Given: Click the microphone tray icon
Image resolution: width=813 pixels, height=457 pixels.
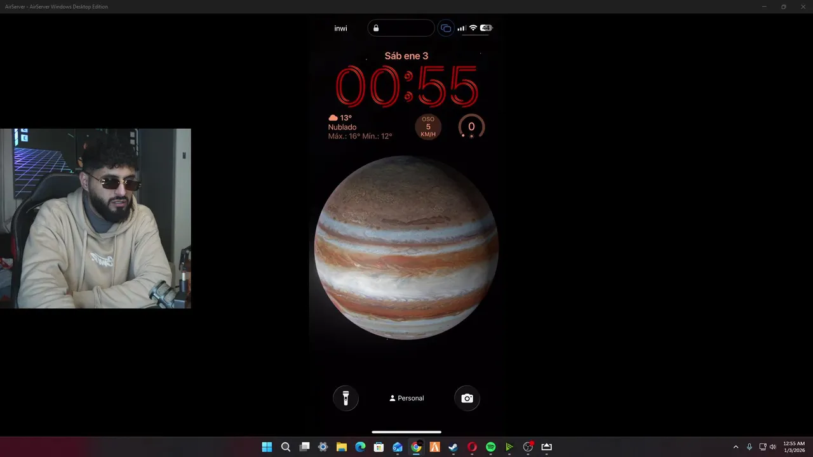Looking at the screenshot, I should [749, 447].
